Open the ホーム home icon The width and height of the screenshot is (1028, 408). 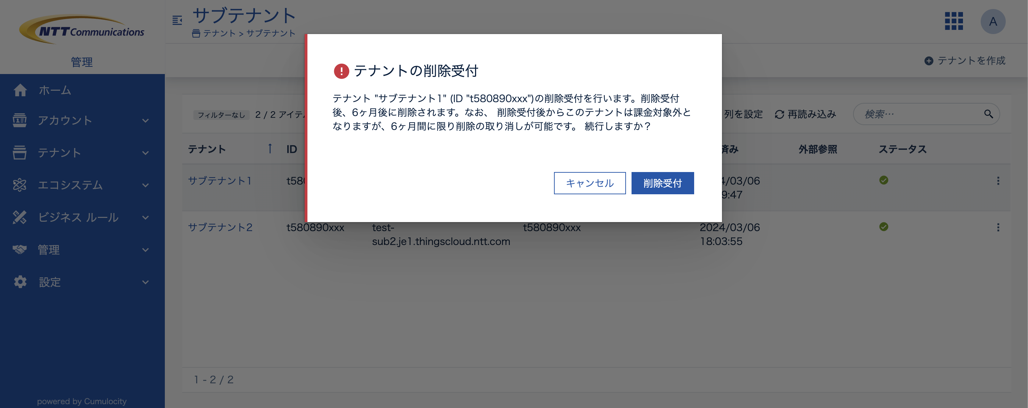click(20, 90)
